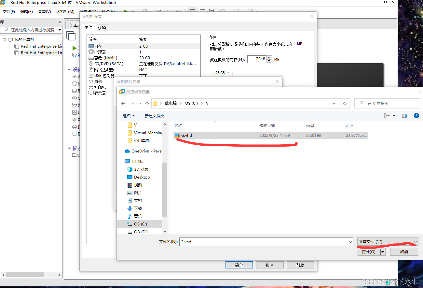
Task: Collapse the 我的计算机 tree node
Action: click(x=4, y=40)
